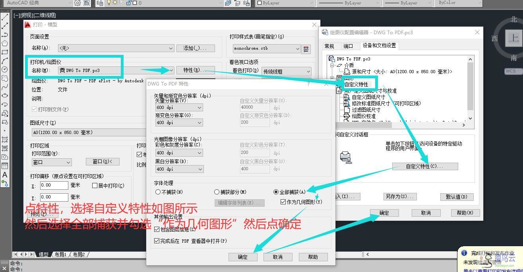Select the Circle tool
The height and width of the screenshot is (272, 523).
click(x=5, y=70)
